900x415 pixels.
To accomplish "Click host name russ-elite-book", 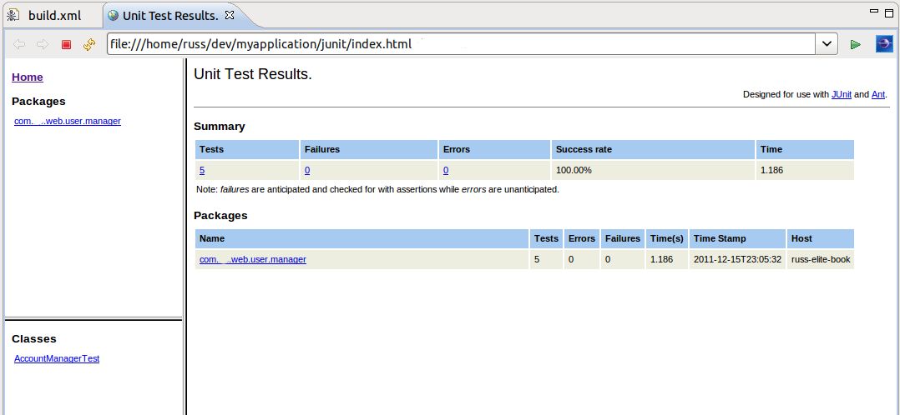I will (x=821, y=260).
